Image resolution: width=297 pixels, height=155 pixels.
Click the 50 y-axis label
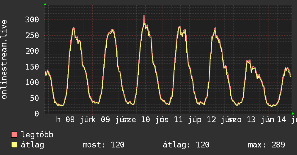[35, 98]
